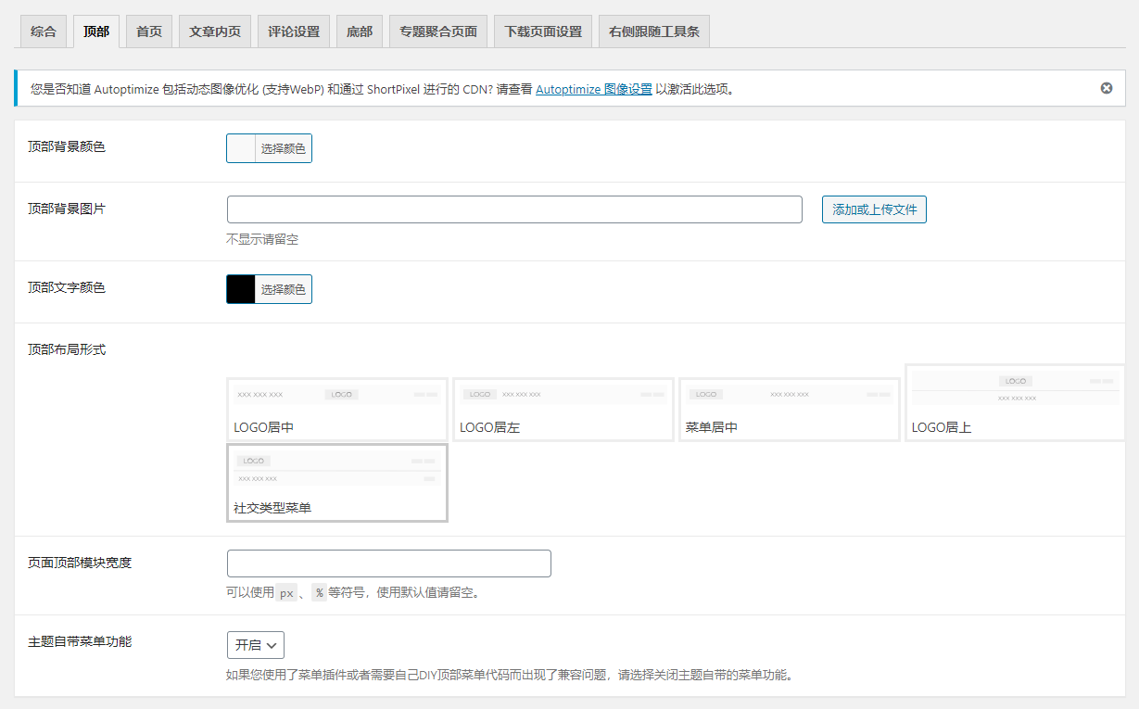Click the 添加或上传文件 button
Viewport: 1139px width, 709px height.
tap(874, 209)
